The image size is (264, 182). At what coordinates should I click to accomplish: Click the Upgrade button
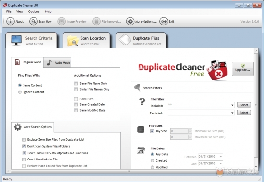(242, 69)
